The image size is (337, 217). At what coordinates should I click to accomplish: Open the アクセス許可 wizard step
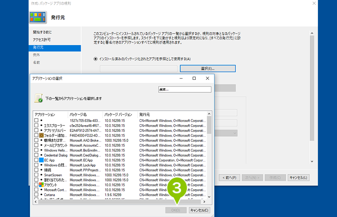pyautogui.click(x=42, y=39)
